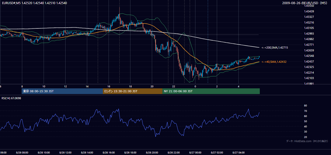Click RSI scale value 80
The height and width of the screenshot is (155, 331).
pos(305,106)
